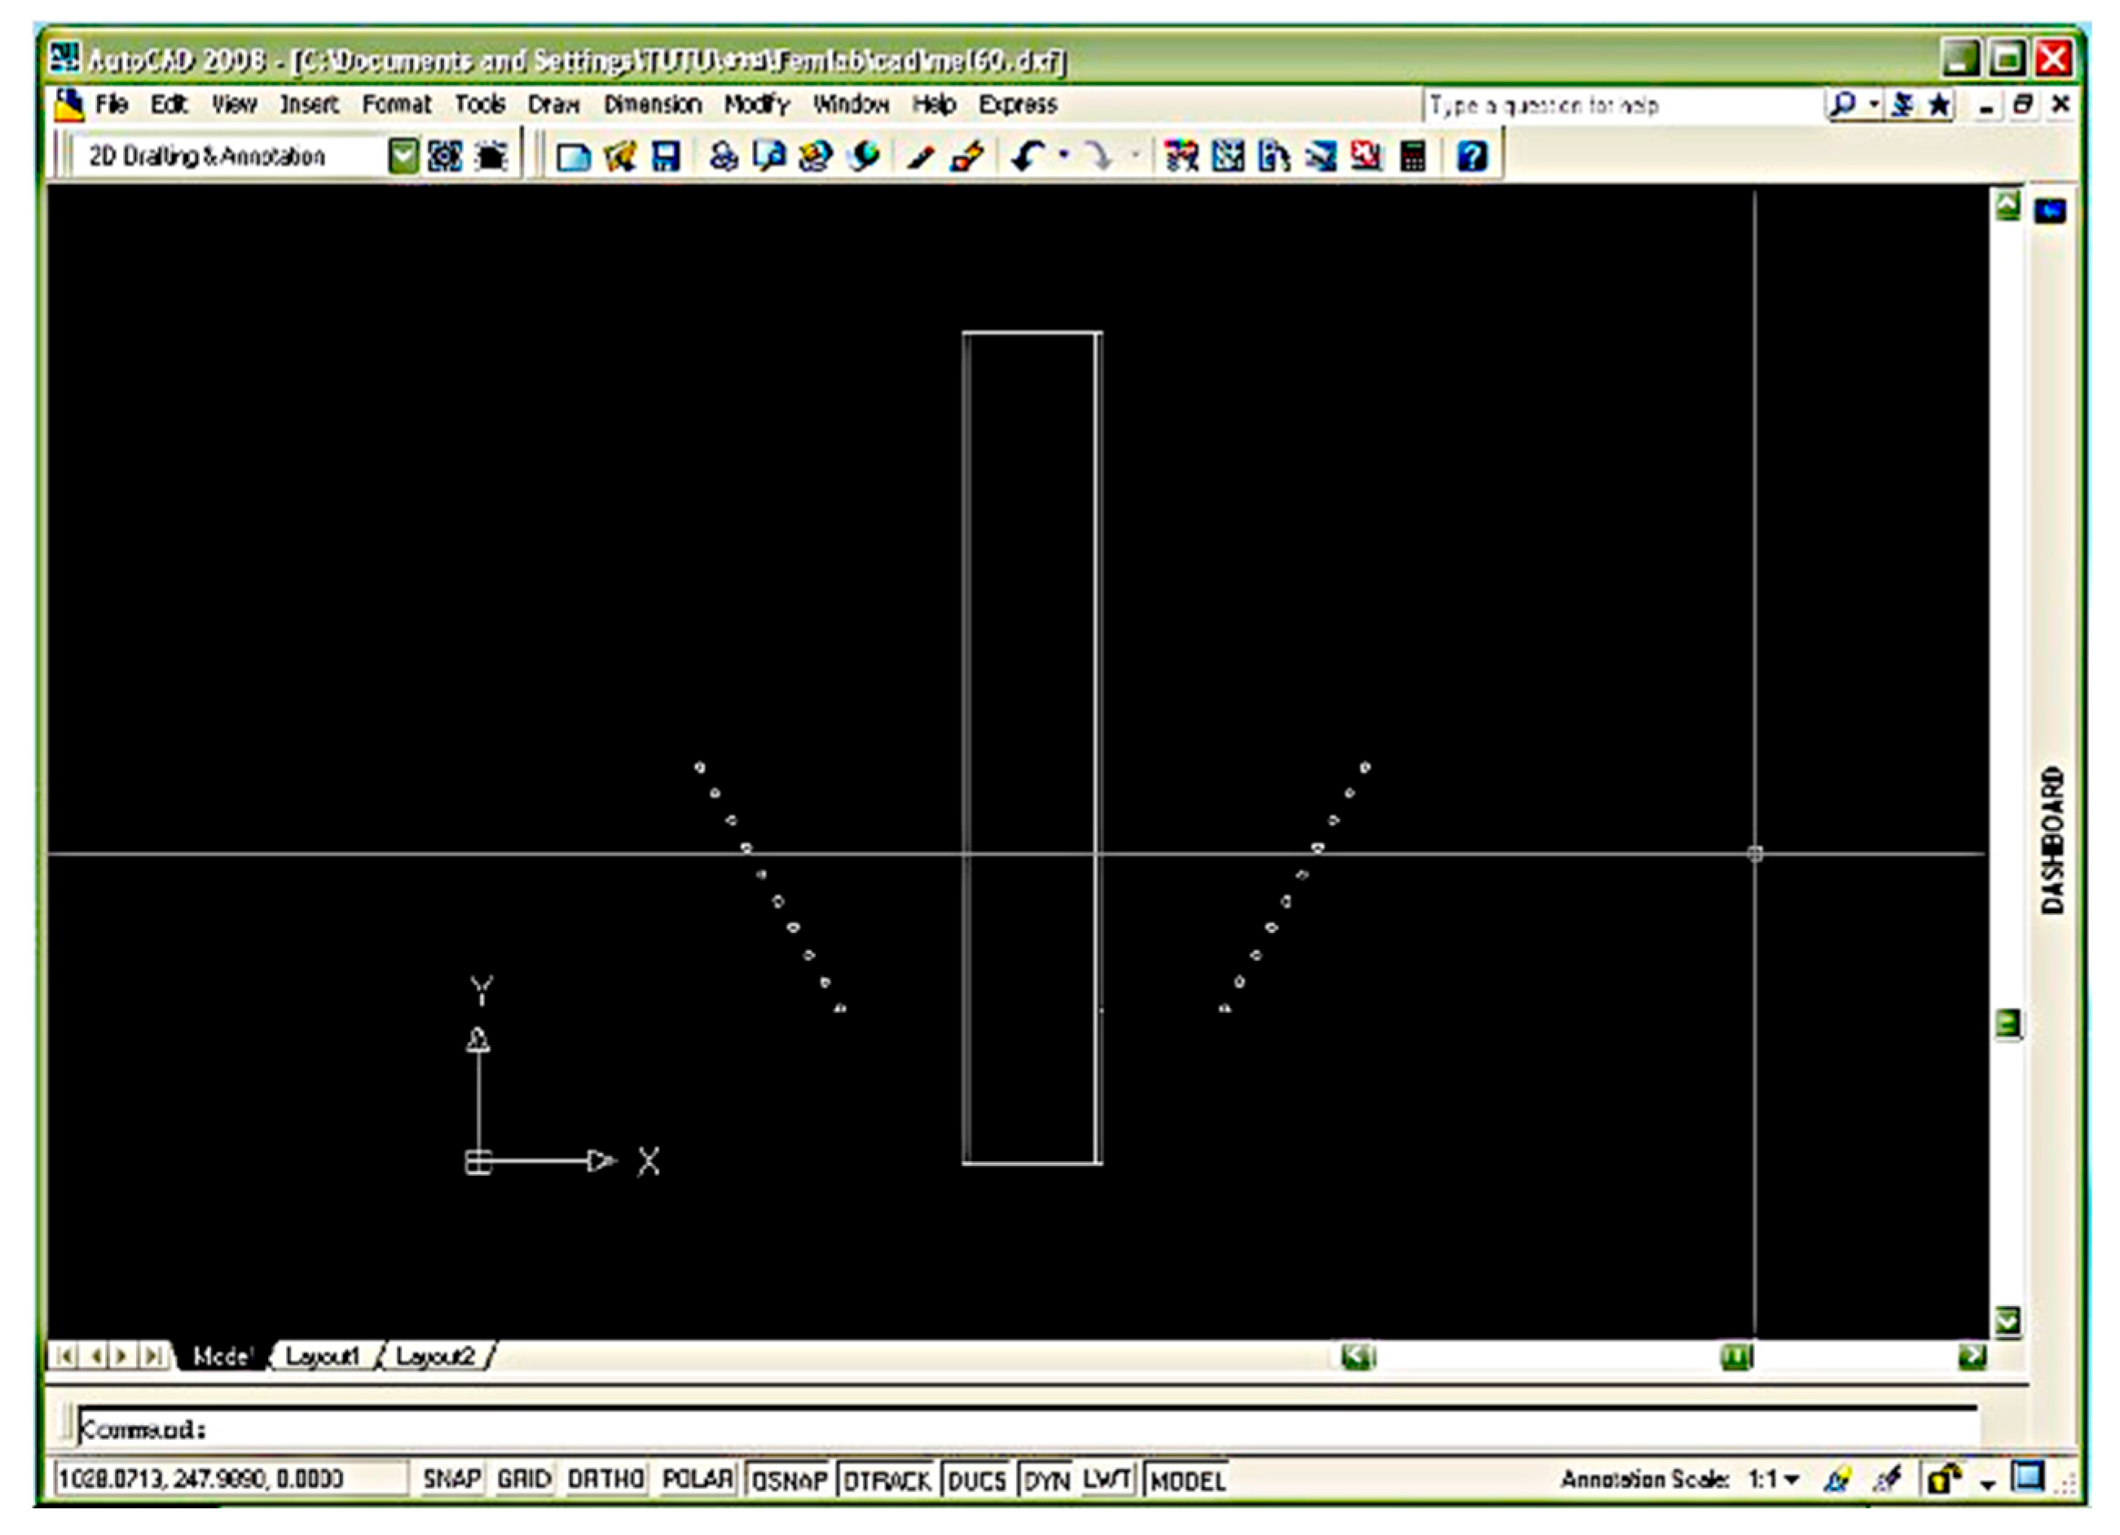Click the Clean Screen icon in status bar
This screenshot has height=1535, width=2120.
pyautogui.click(x=2029, y=1478)
